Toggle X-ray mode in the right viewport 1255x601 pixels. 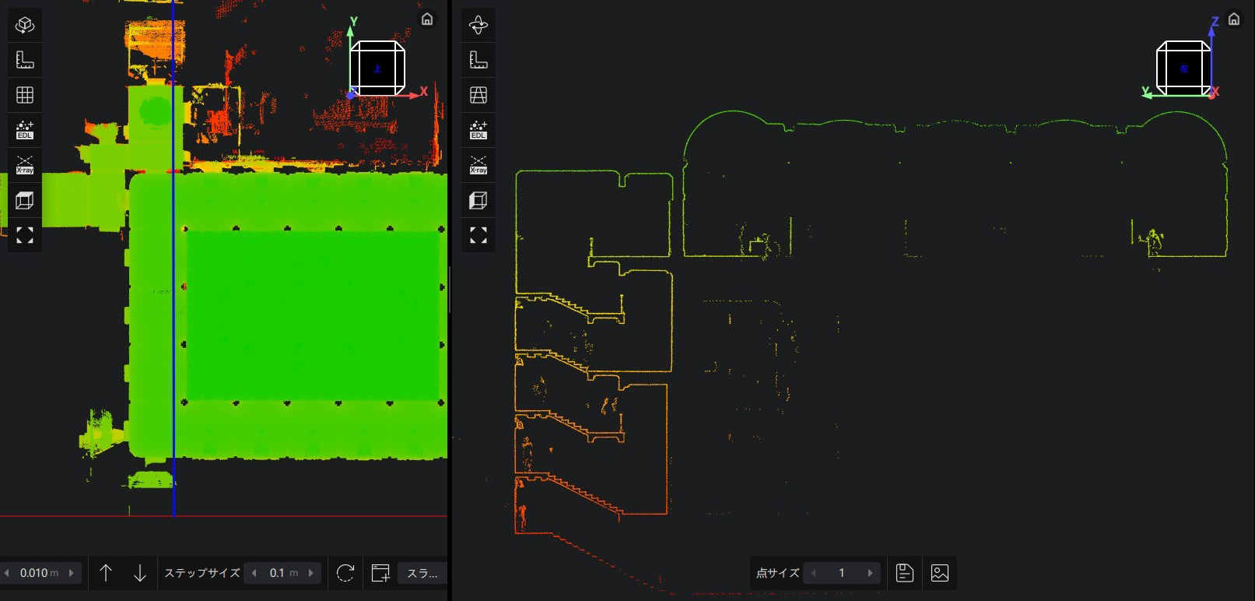[479, 165]
